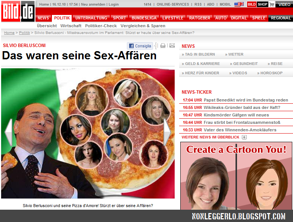
Task: Click the 1414 text in top bar
Action: pos(147,4)
